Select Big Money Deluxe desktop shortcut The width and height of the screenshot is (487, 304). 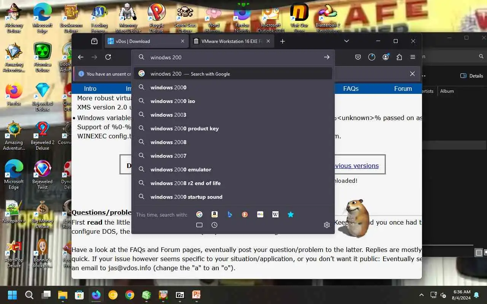(43, 215)
